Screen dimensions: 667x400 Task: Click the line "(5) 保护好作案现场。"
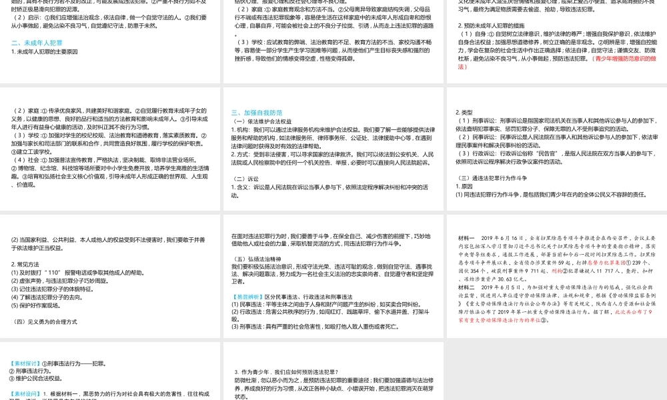[37, 305]
